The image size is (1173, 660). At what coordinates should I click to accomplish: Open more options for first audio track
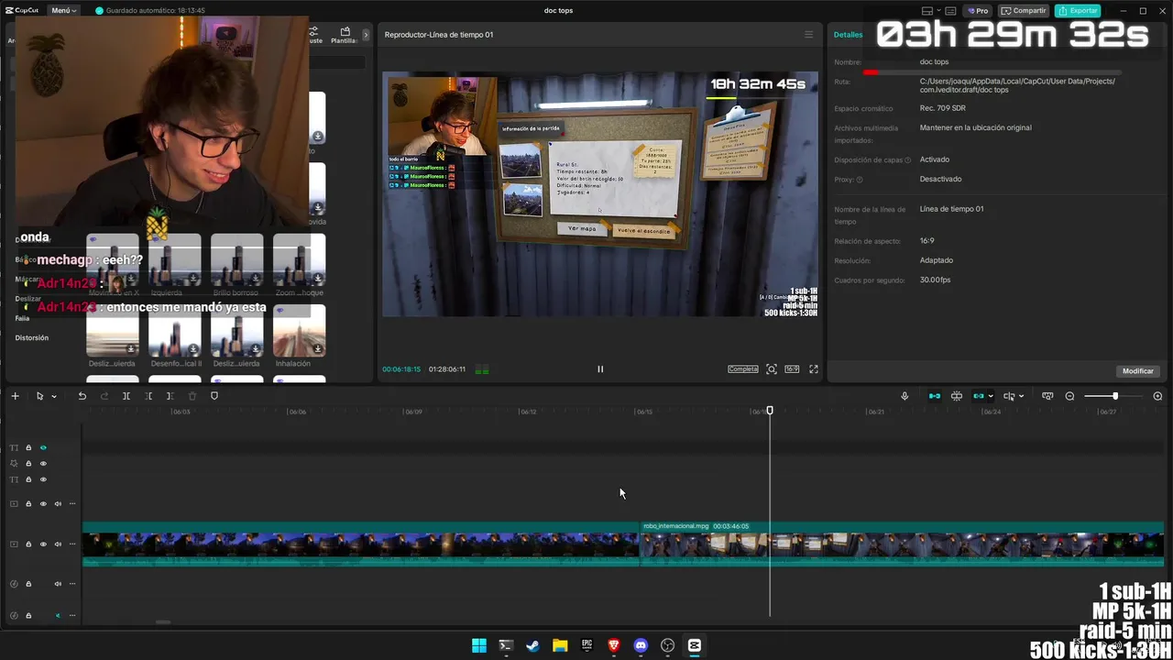(x=72, y=584)
